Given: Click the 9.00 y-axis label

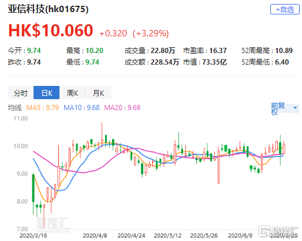Looking at the screenshot, I should coord(22,174).
